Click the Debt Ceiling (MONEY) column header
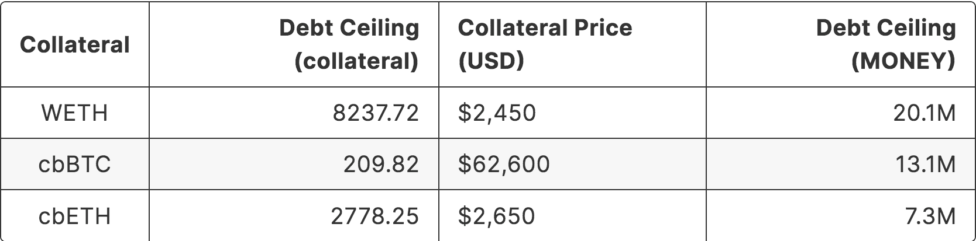The width and height of the screenshot is (976, 241). click(x=886, y=44)
